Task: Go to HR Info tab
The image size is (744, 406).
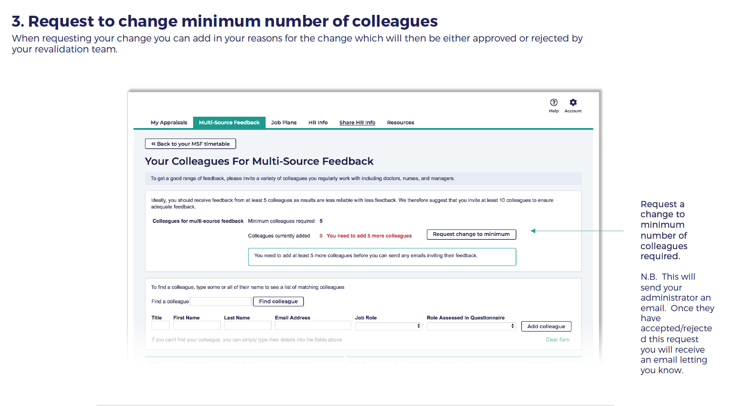Action: [318, 123]
